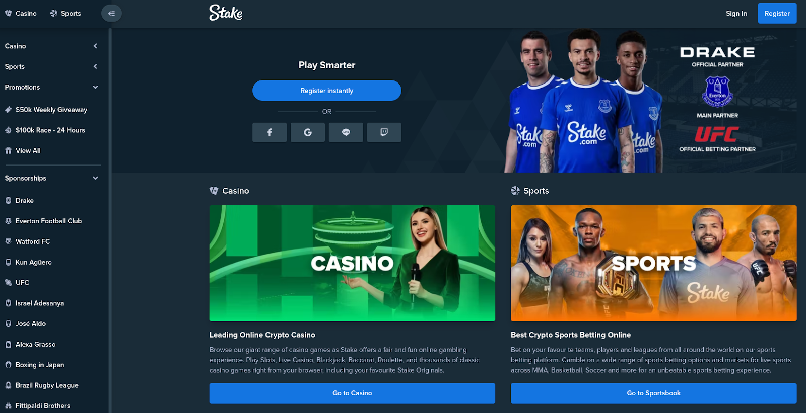
Task: Click the green Casino banner image
Action: [352, 263]
